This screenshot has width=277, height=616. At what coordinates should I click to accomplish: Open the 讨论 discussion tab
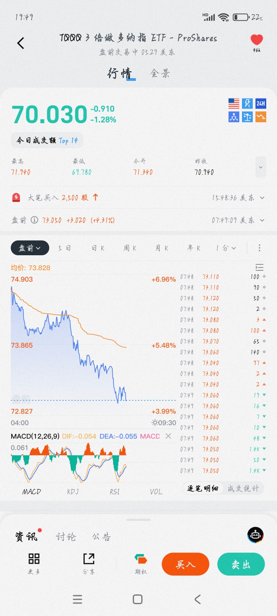pos(66,537)
